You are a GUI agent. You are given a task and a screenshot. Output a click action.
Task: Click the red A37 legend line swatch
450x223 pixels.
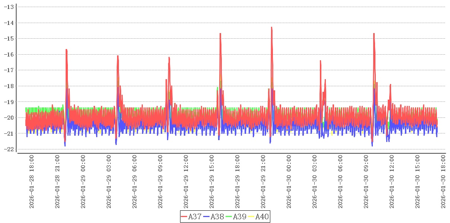click(x=184, y=217)
